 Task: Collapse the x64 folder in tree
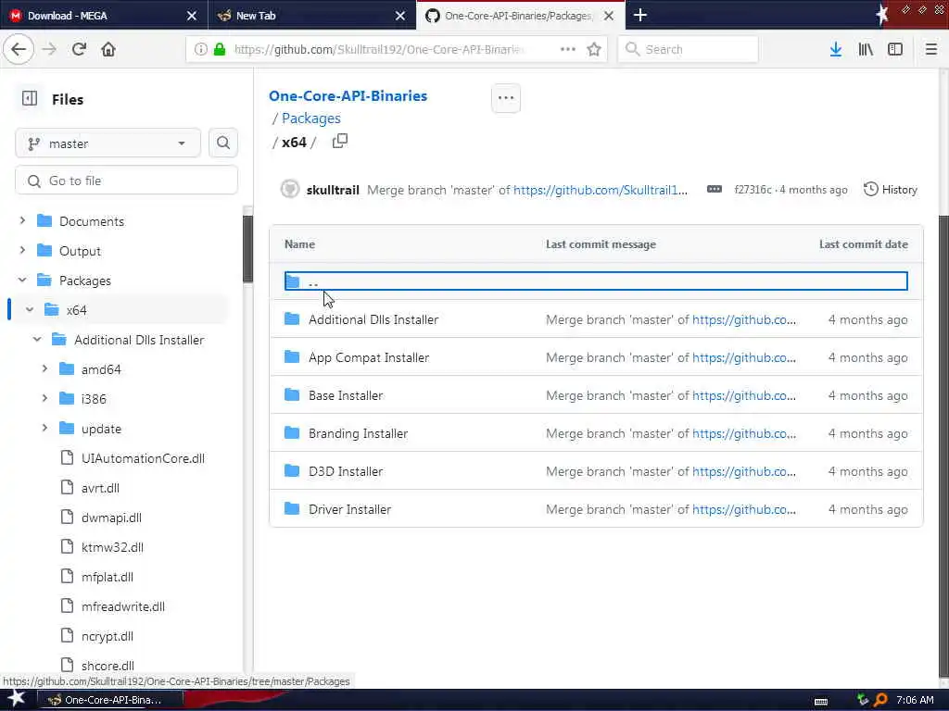point(30,309)
